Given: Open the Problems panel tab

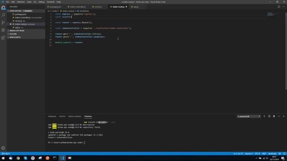Looking at the screenshot, I should pos(52,116).
